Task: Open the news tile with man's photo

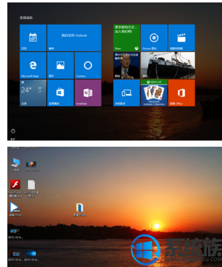Action: [127, 65]
